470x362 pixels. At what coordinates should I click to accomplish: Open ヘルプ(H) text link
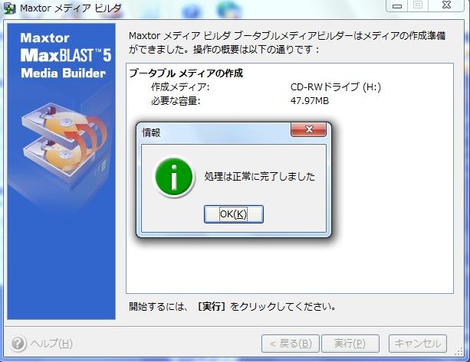(51, 344)
